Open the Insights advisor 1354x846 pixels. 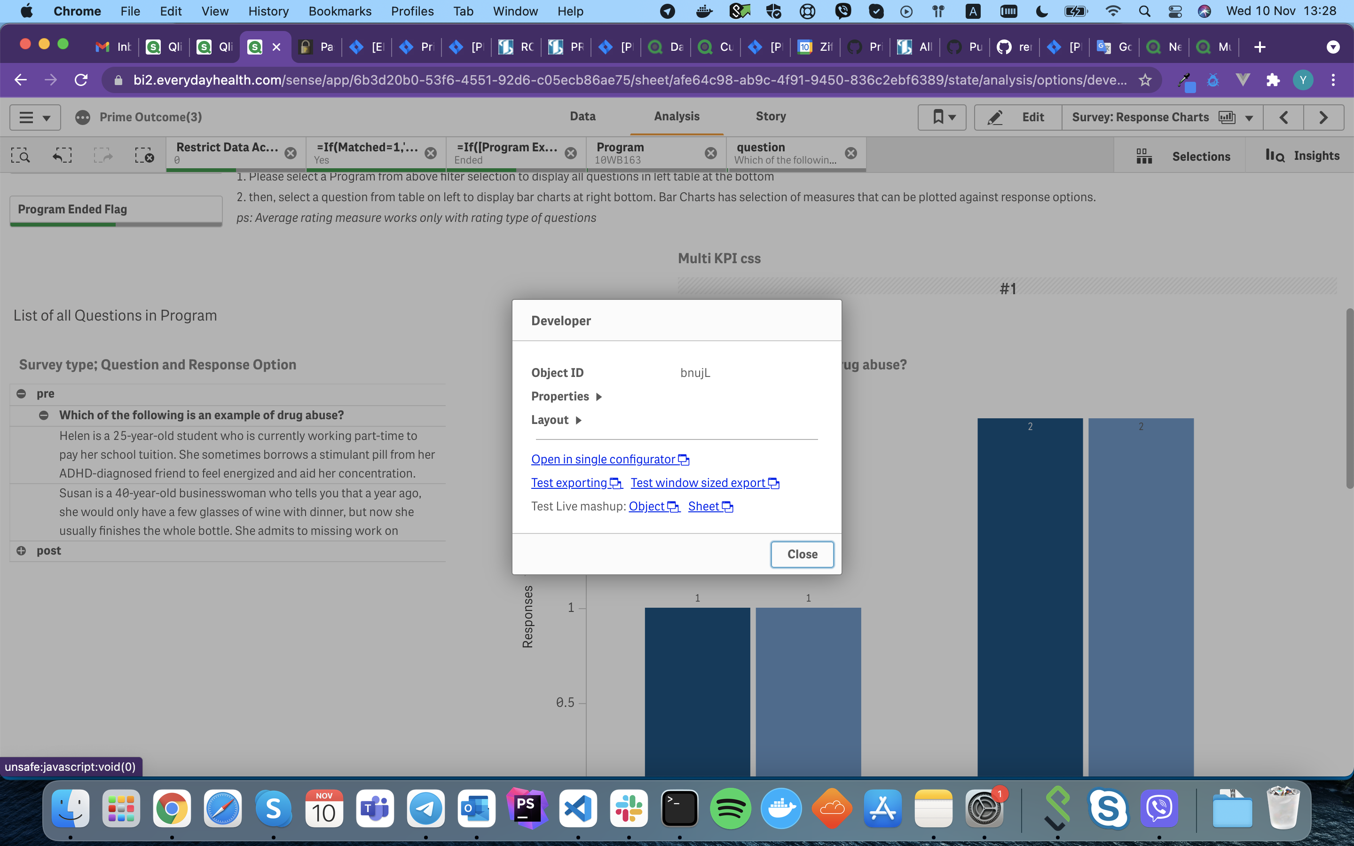pyautogui.click(x=1303, y=156)
